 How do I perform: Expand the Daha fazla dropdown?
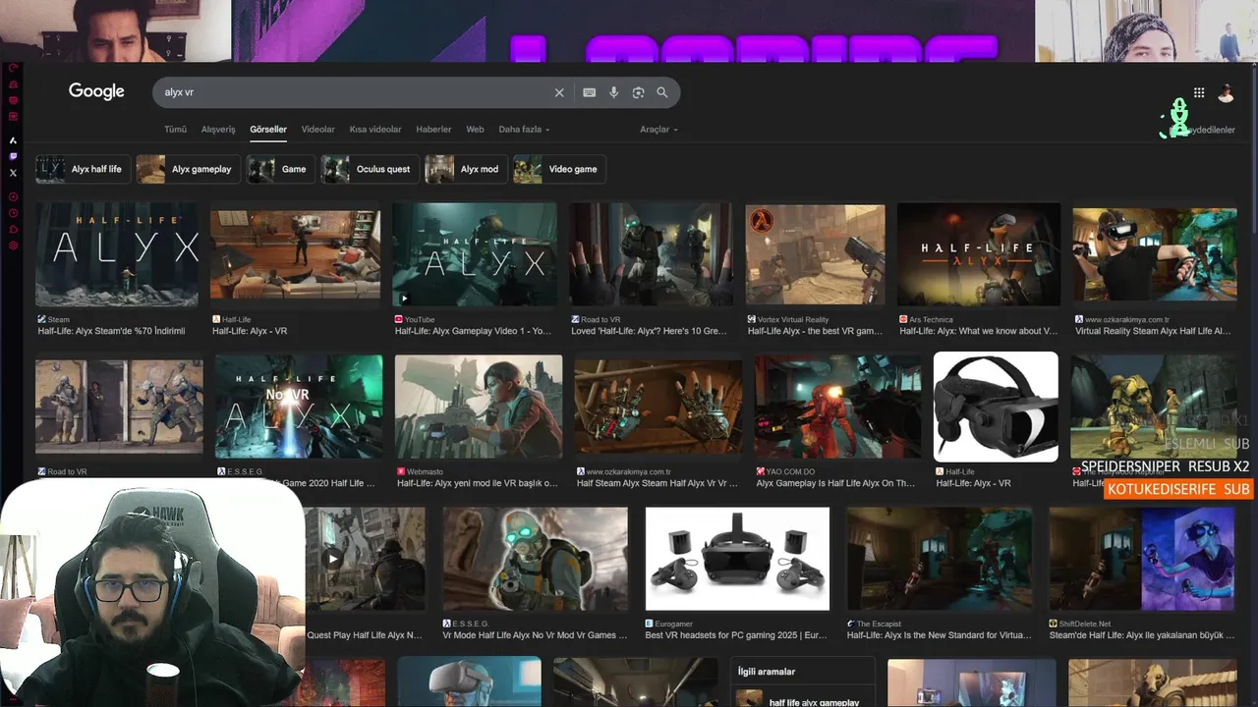coord(524,130)
